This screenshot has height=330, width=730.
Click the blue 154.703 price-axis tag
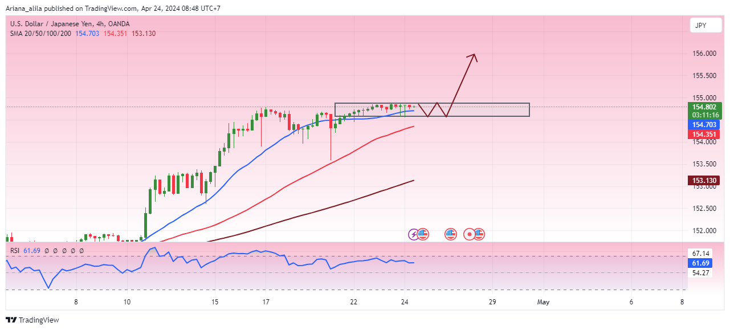click(704, 124)
